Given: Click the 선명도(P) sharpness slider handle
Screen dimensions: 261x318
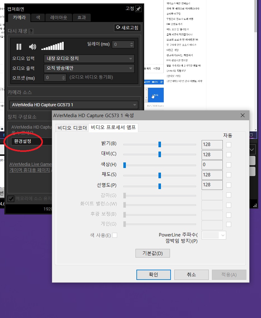Looking at the screenshot, I should [x=160, y=186].
